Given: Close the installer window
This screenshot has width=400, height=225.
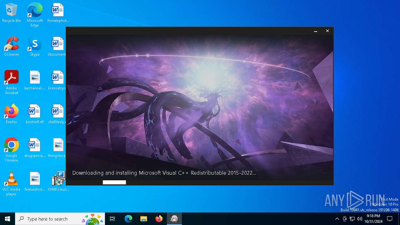Looking at the screenshot, I should coord(327,31).
